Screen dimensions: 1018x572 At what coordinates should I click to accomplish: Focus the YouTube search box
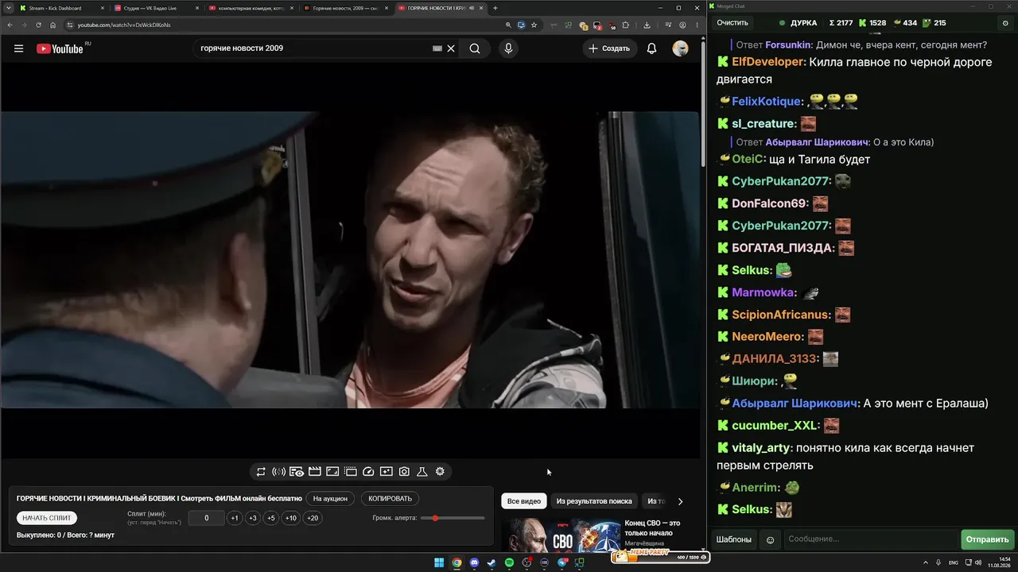(x=314, y=48)
